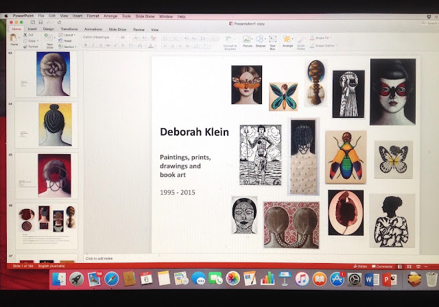Viewport: 439px width, 307px height.
Task: Select the slide 46 thumbnail
Action: point(47,226)
